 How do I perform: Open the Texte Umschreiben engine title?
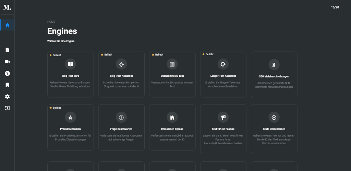click(x=274, y=129)
